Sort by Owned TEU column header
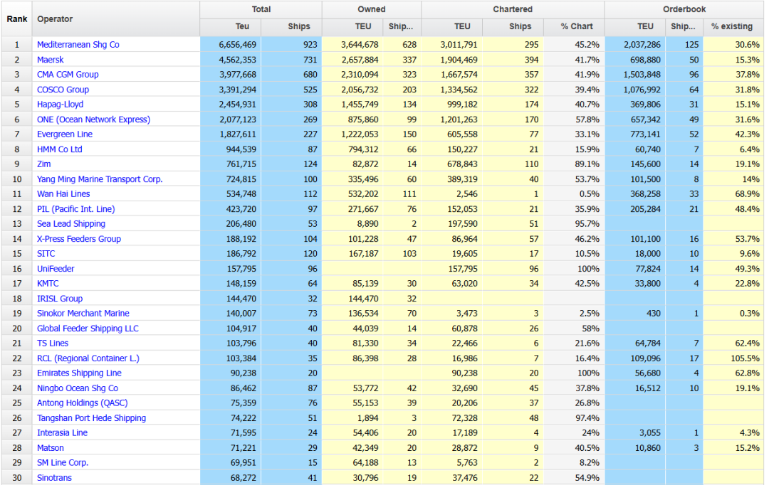 pyautogui.click(x=352, y=27)
